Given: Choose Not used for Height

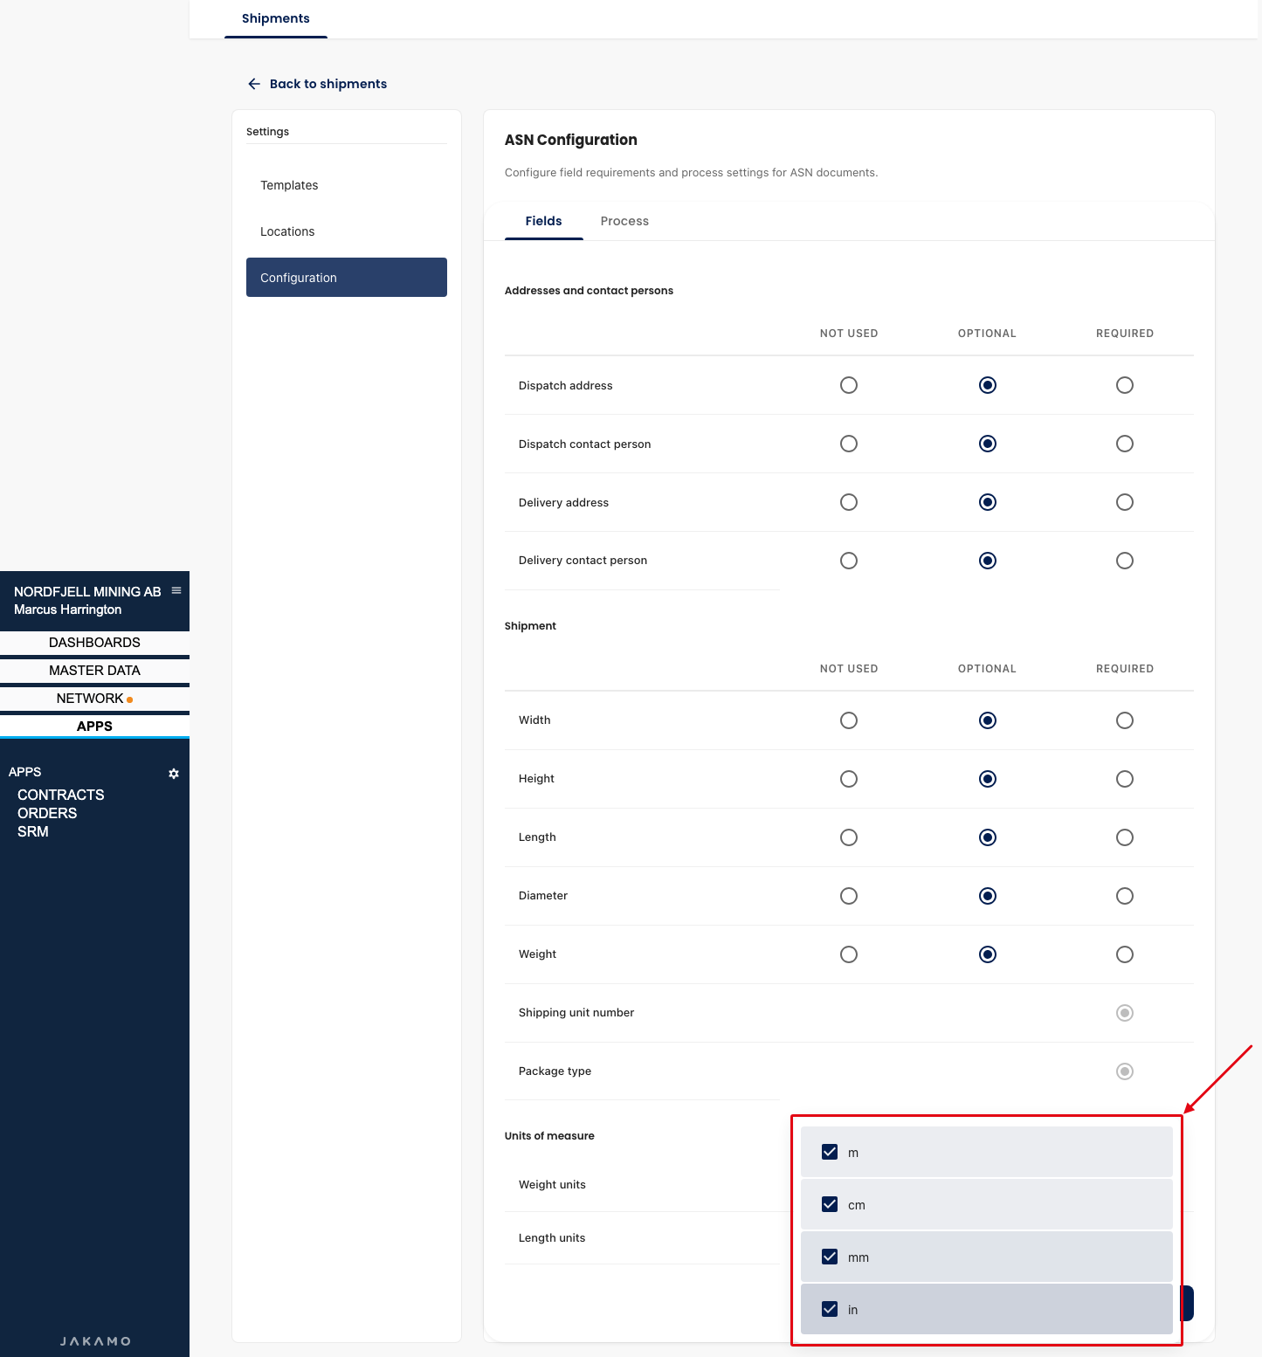Looking at the screenshot, I should [x=849, y=779].
